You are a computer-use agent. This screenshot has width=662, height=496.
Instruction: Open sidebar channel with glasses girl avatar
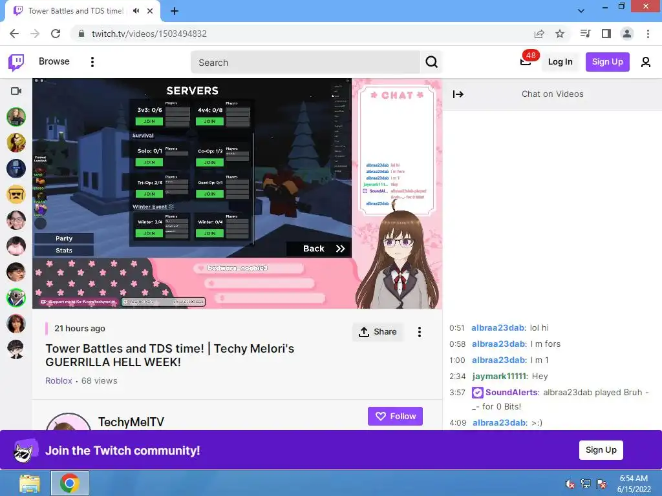click(16, 220)
